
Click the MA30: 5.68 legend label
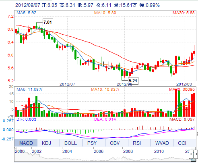[x=184, y=13]
